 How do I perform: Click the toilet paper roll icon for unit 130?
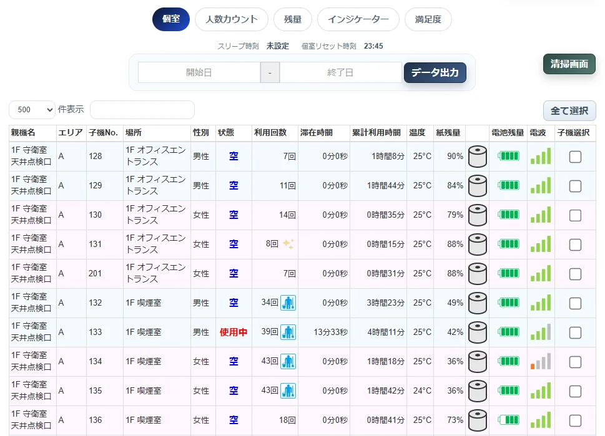coord(477,215)
